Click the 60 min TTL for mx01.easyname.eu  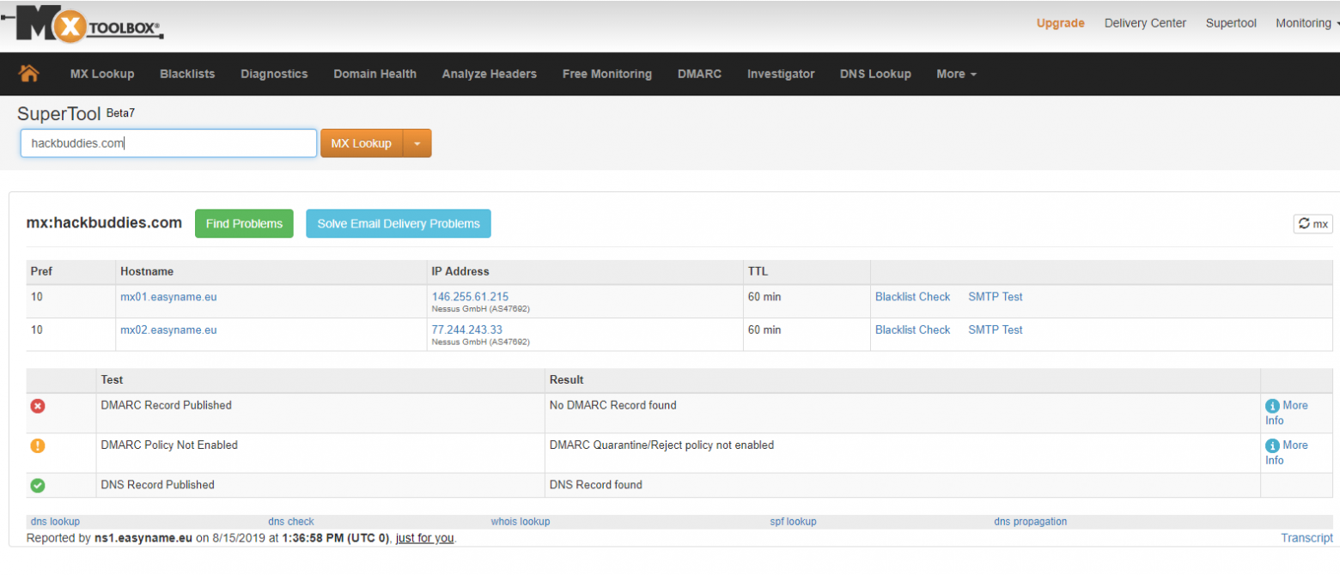764,297
